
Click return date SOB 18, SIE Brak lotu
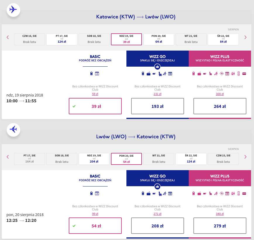pos(62,159)
